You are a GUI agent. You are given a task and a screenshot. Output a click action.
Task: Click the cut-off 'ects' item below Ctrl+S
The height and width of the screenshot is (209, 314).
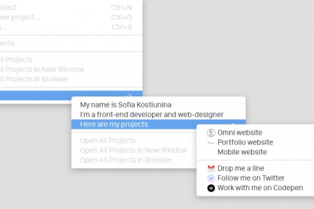tap(7, 43)
